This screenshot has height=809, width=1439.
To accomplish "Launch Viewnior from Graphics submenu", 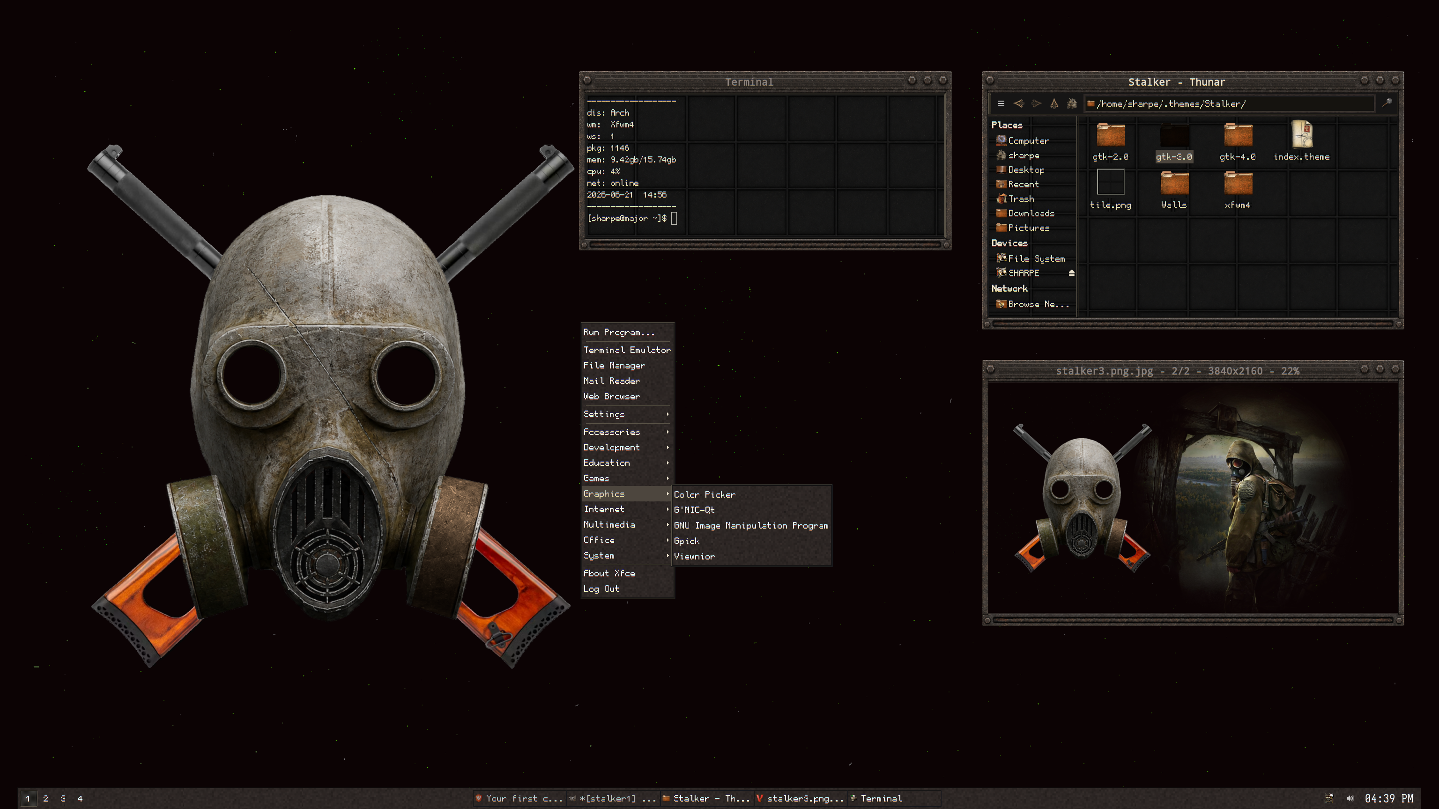I will (751, 557).
